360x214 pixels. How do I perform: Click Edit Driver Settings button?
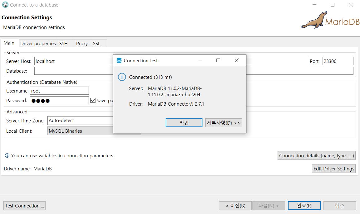(x=334, y=169)
